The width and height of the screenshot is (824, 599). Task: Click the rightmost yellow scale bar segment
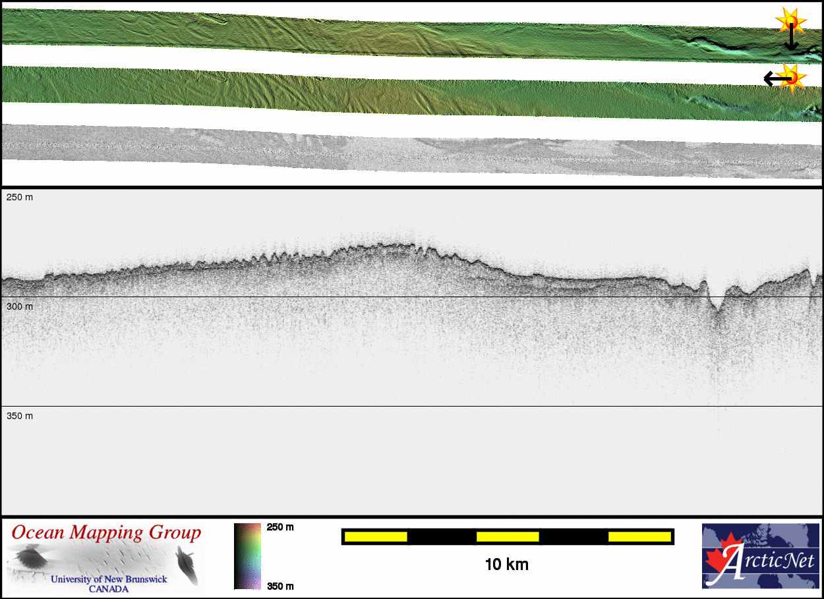(639, 537)
